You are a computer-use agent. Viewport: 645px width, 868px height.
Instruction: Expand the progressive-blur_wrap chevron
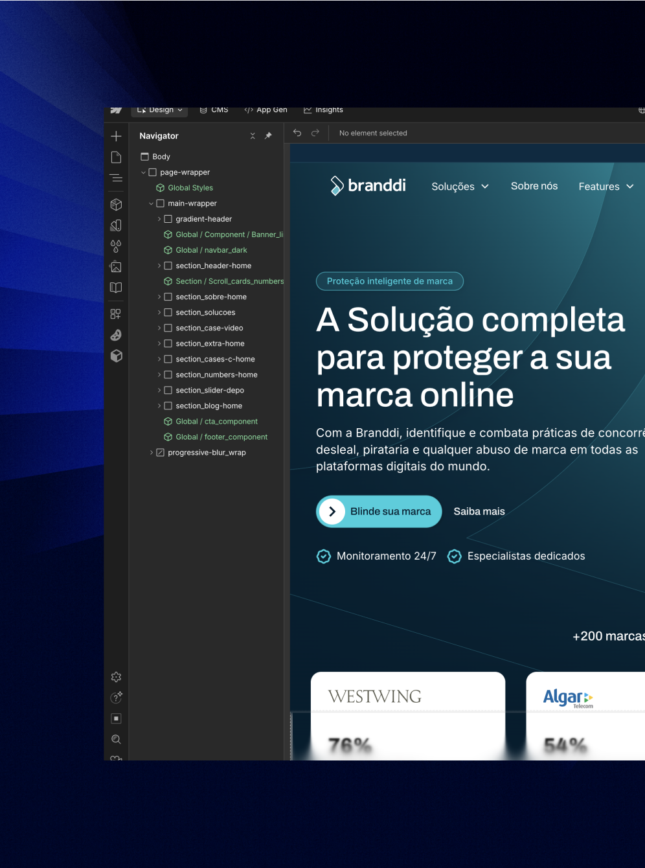coord(151,452)
